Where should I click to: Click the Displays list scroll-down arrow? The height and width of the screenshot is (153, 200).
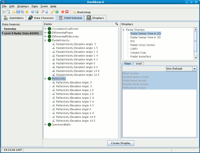point(196,58)
